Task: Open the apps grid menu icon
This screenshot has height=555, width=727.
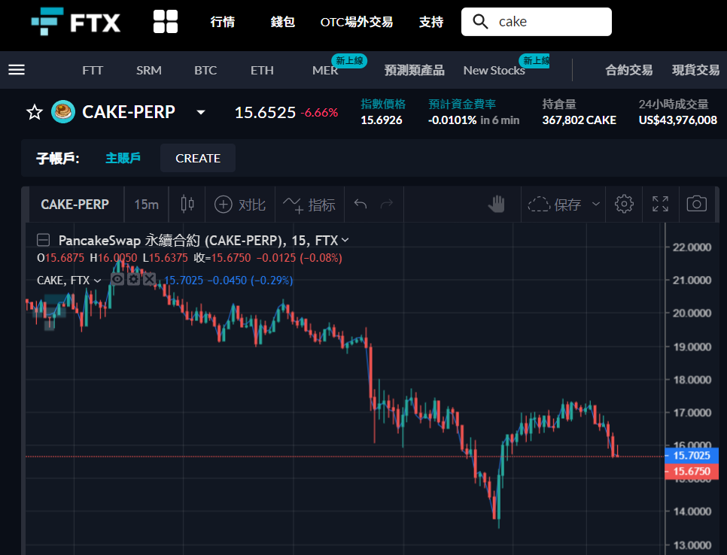Action: [166, 22]
